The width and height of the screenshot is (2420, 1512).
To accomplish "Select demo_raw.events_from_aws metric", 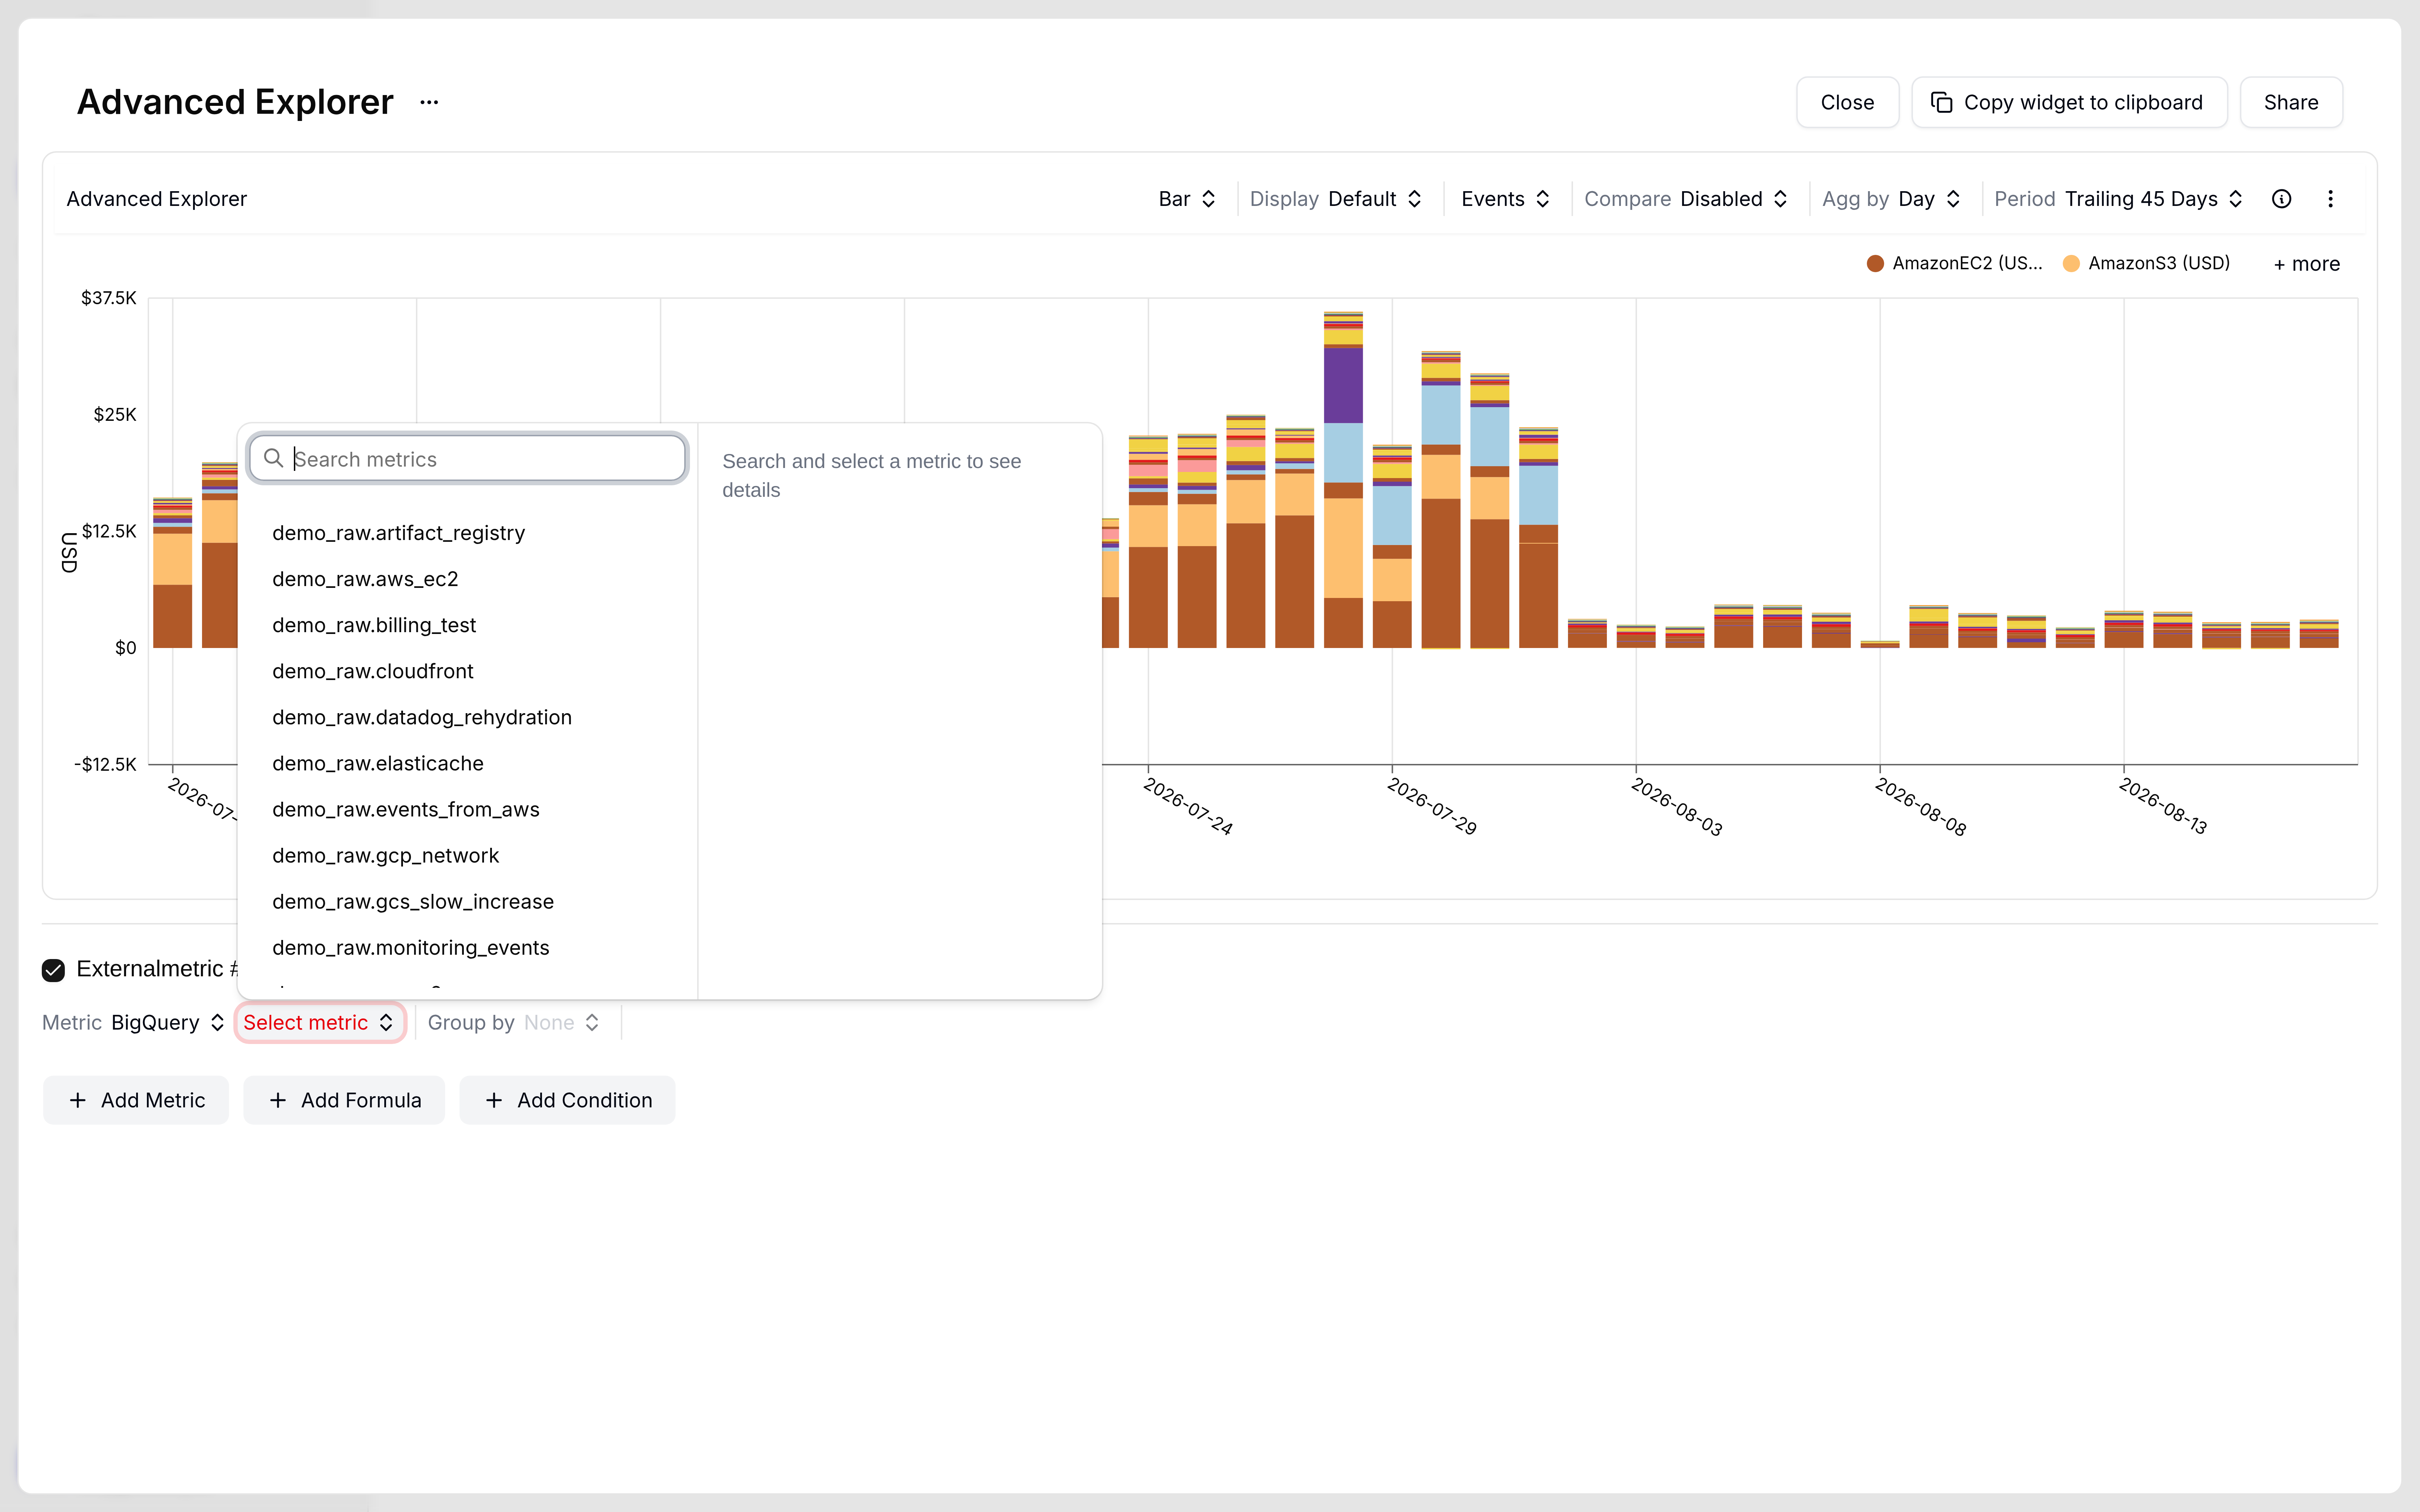I will tap(467, 809).
